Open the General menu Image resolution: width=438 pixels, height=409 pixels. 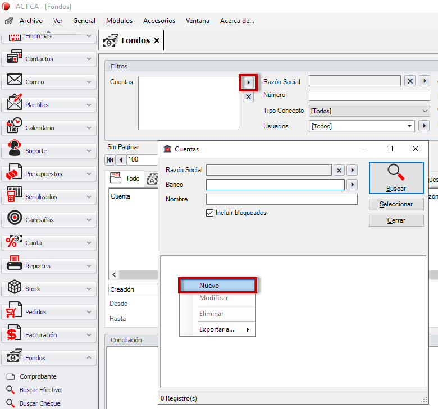click(84, 21)
